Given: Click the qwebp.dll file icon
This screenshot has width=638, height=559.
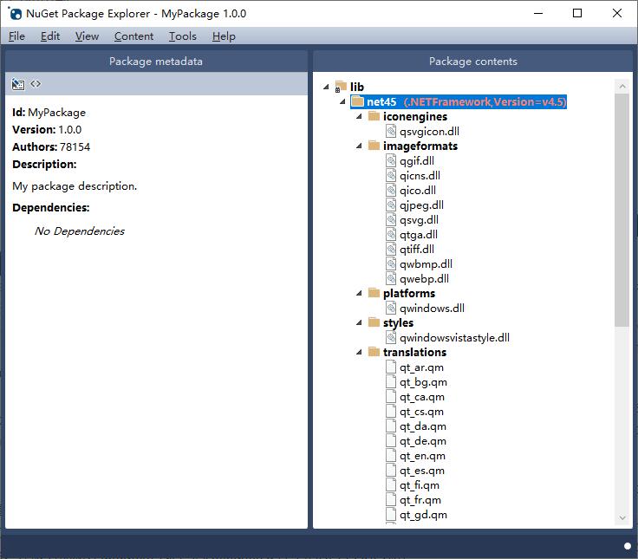Looking at the screenshot, I should point(391,278).
